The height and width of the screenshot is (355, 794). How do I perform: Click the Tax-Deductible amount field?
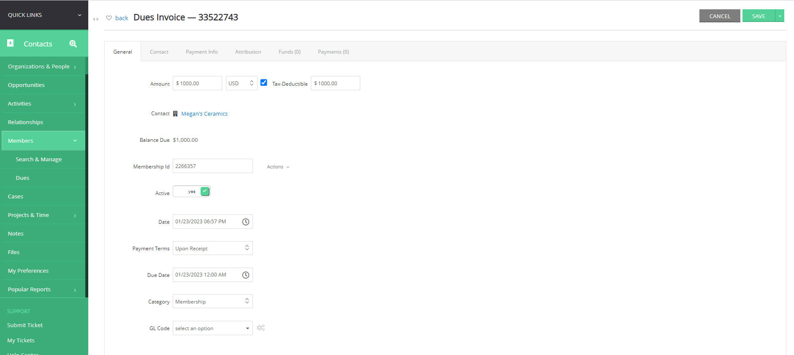click(x=335, y=83)
